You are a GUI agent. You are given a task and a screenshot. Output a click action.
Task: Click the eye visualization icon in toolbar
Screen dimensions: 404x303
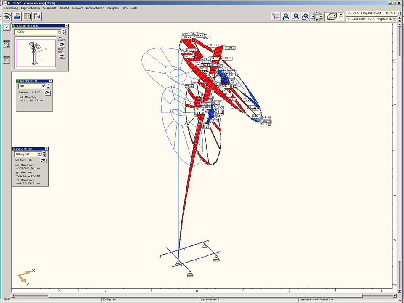(7, 16)
